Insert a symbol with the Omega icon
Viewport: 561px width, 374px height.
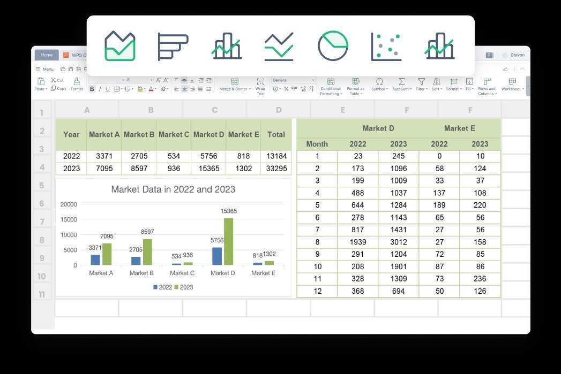coord(379,82)
